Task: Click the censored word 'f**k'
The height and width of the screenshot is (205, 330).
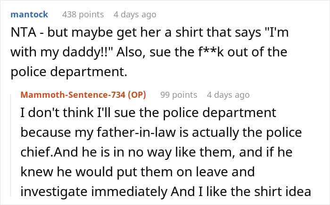Action: (223, 51)
